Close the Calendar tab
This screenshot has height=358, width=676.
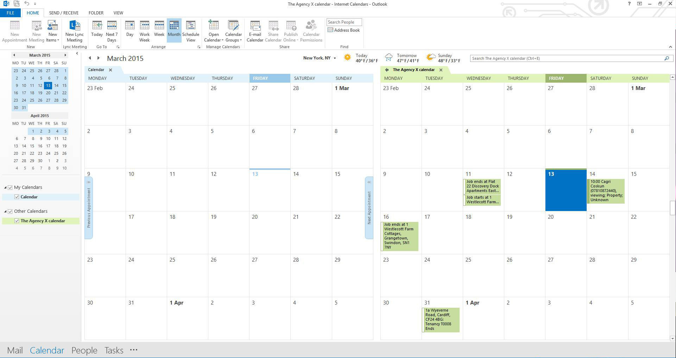[x=110, y=70]
